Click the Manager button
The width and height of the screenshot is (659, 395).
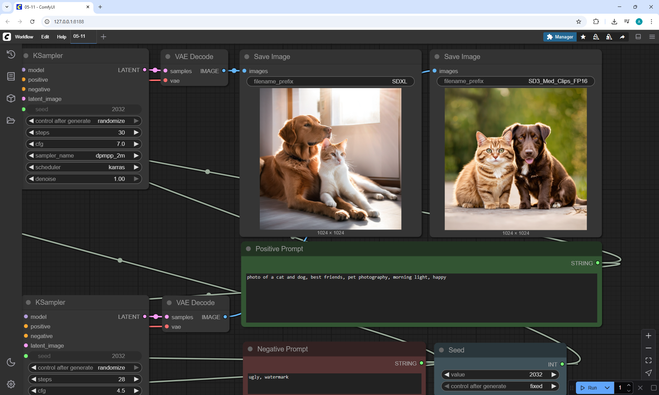(560, 37)
